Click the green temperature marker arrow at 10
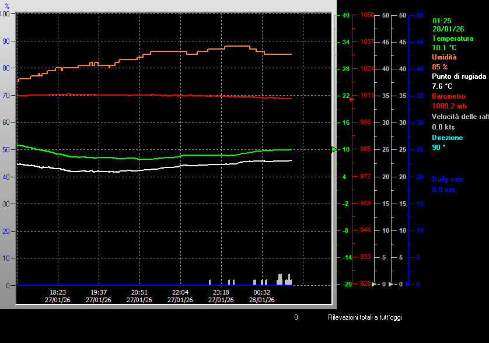Screen dimensions: 489x343 [334, 149]
